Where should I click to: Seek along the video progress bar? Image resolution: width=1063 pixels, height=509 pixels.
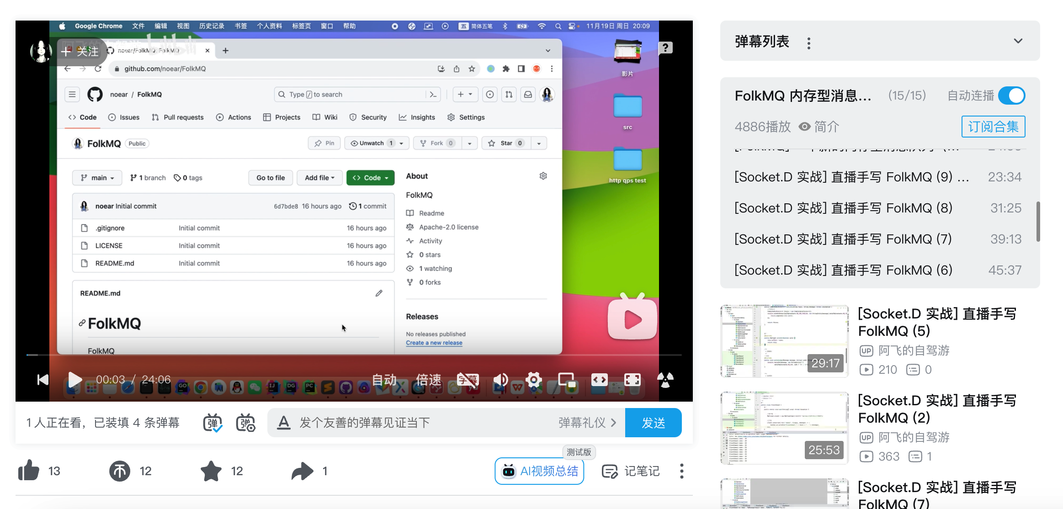354,355
